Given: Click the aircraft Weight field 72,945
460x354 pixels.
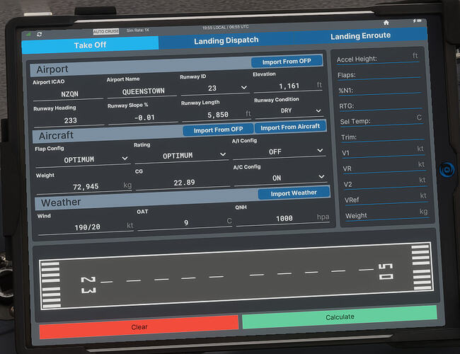Looking at the screenshot, I should click(x=84, y=187).
